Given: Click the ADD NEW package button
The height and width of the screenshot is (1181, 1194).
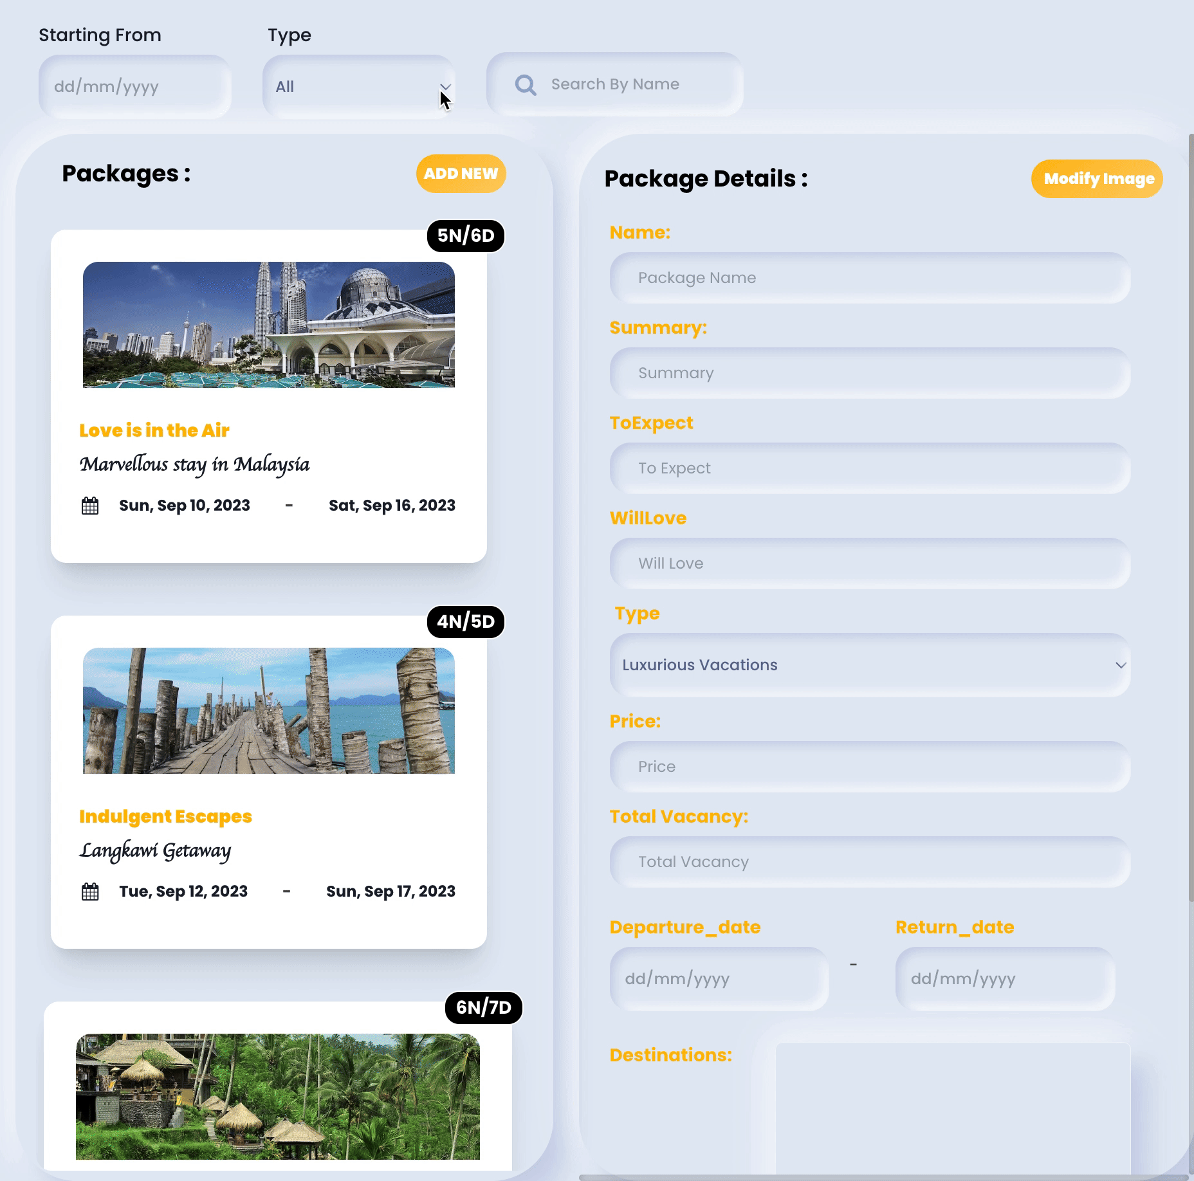Looking at the screenshot, I should pyautogui.click(x=461, y=174).
